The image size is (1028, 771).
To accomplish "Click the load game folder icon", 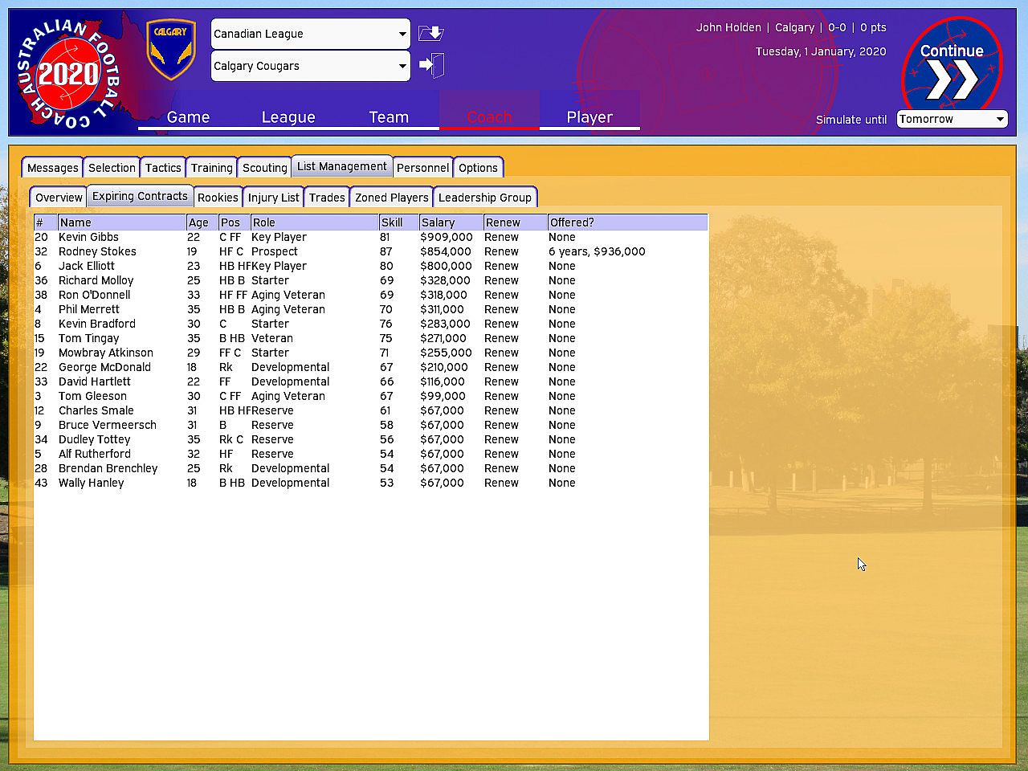I will click(x=431, y=34).
